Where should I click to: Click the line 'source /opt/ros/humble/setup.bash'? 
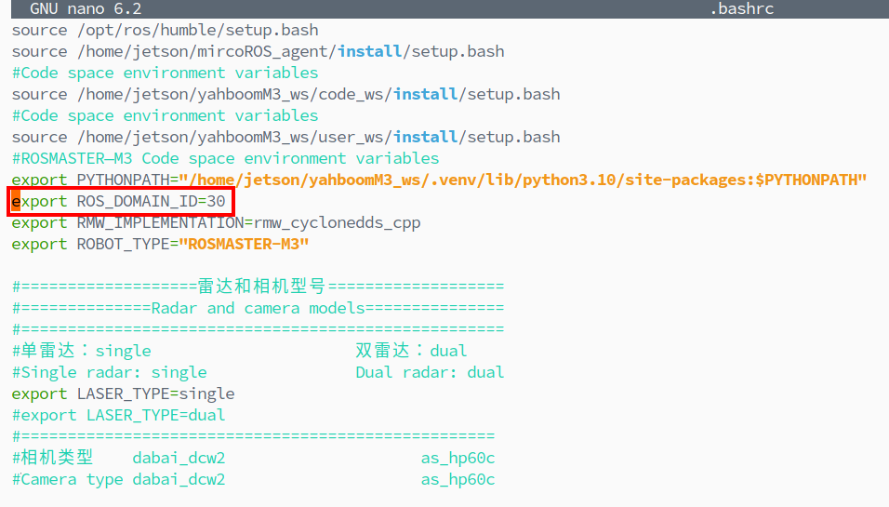pyautogui.click(x=165, y=30)
